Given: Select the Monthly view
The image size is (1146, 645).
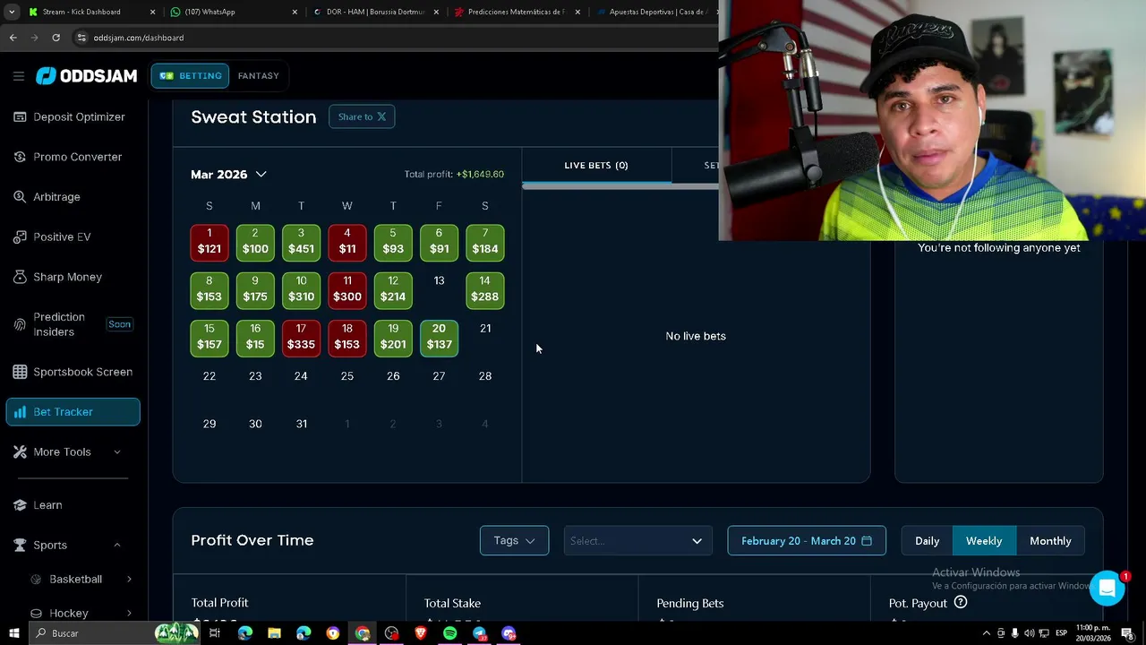Looking at the screenshot, I should tap(1050, 540).
